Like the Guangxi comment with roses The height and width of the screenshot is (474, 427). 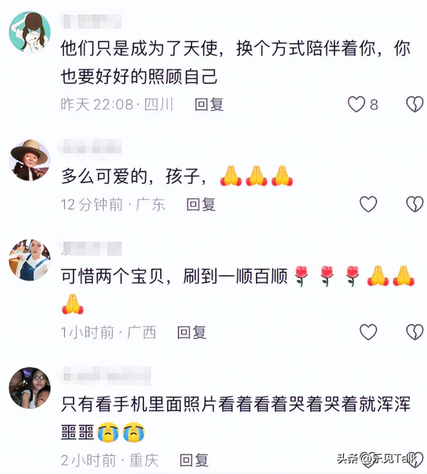pos(368,332)
